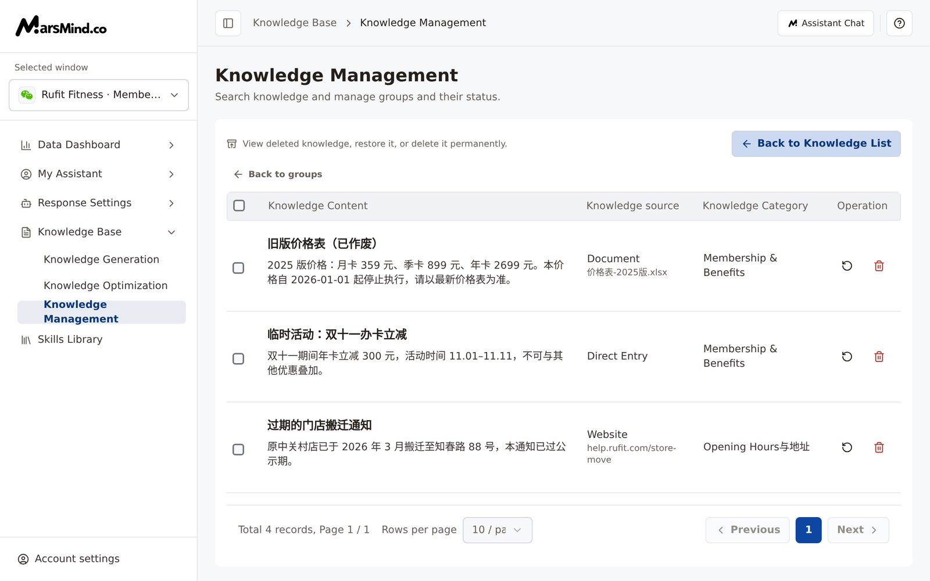Click the WeChat icon in window selector
930x581 pixels.
point(27,95)
